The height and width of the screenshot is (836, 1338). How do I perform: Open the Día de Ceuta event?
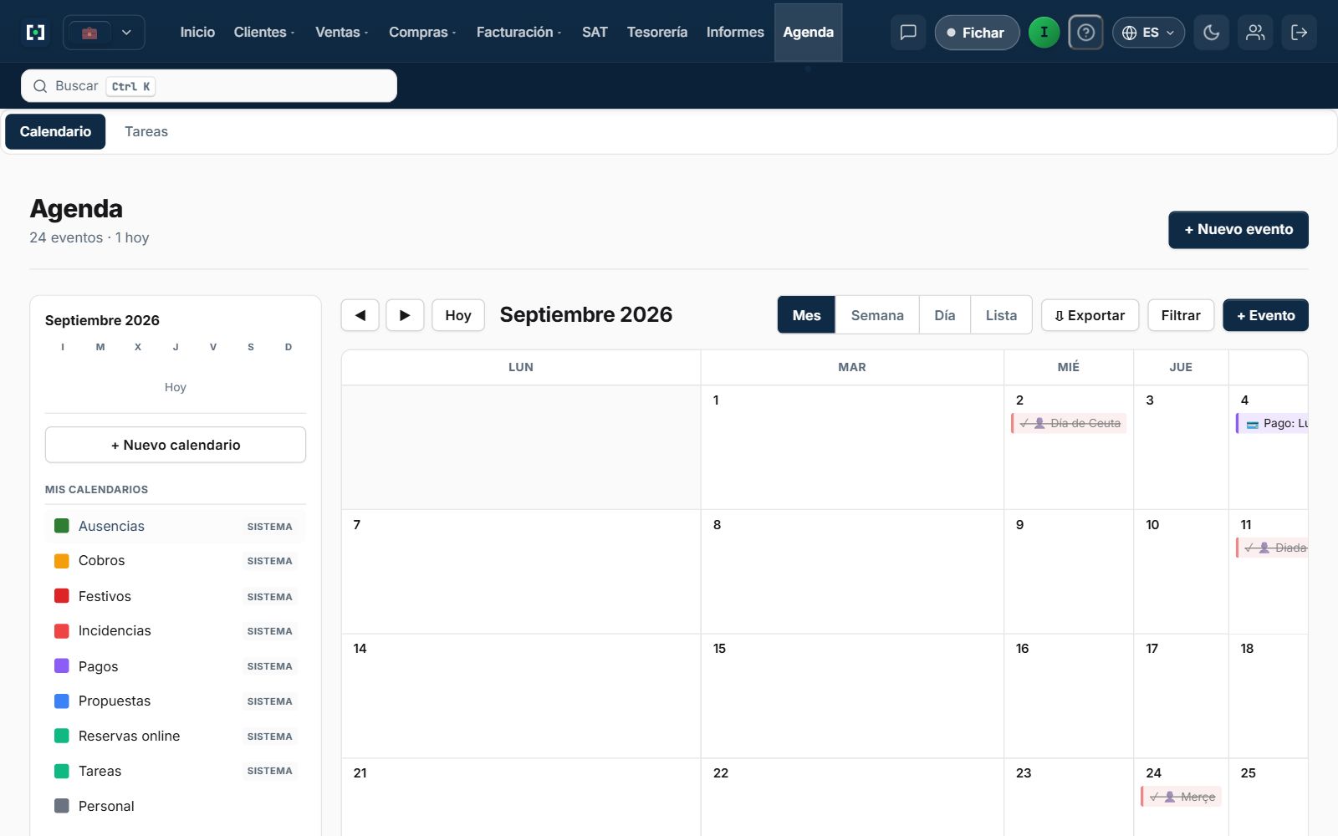[1069, 423]
